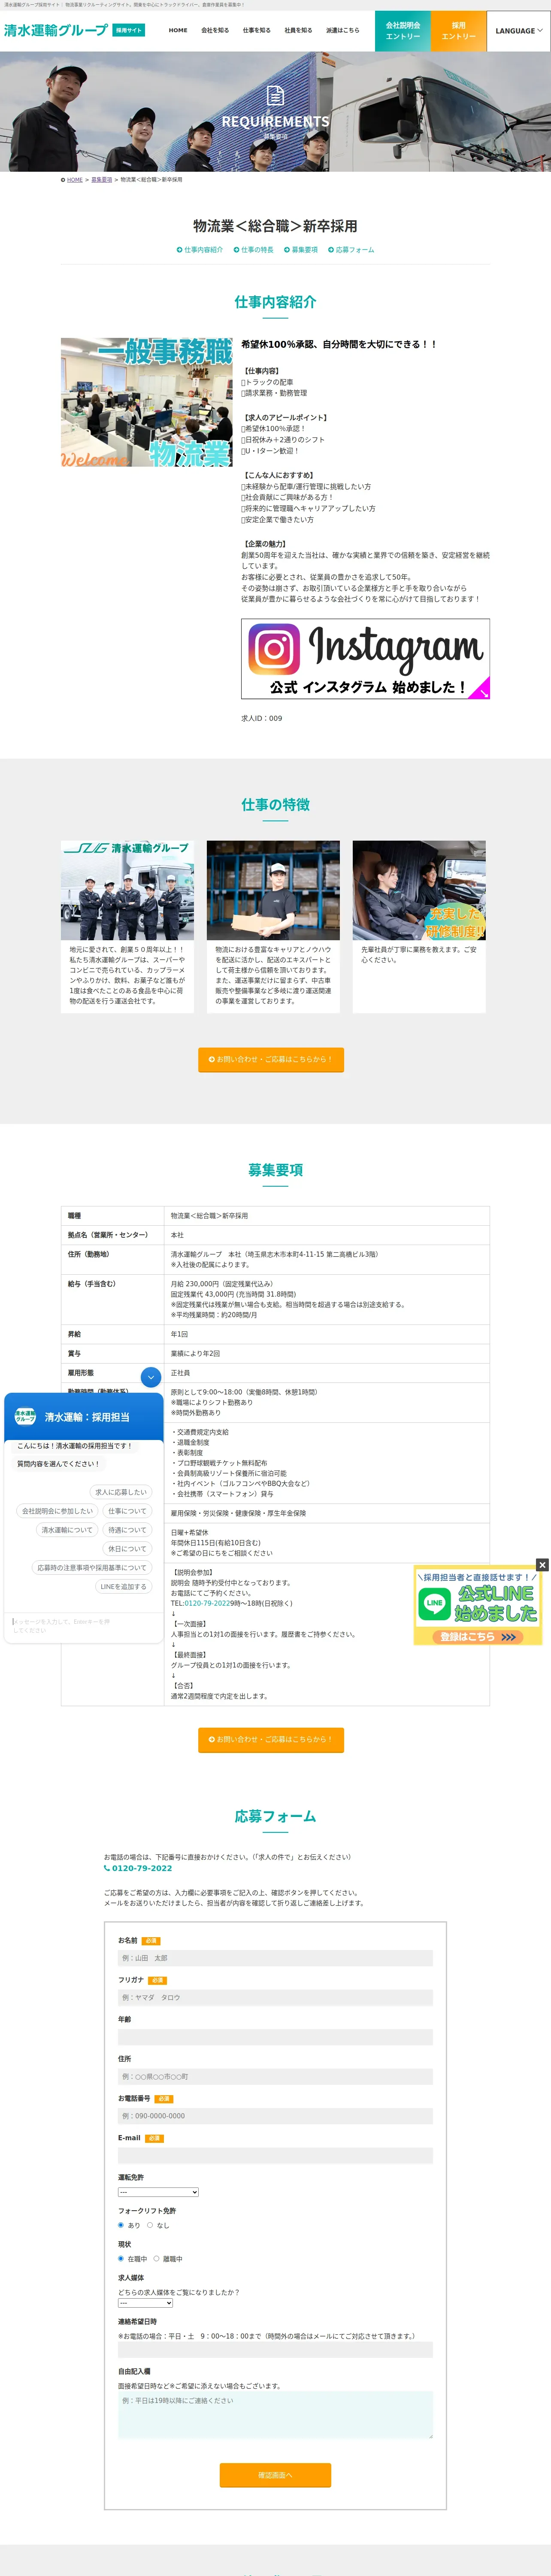Click the 清水運輸 avatar in the chat header
Viewport: 551px width, 2576px height.
click(25, 1416)
